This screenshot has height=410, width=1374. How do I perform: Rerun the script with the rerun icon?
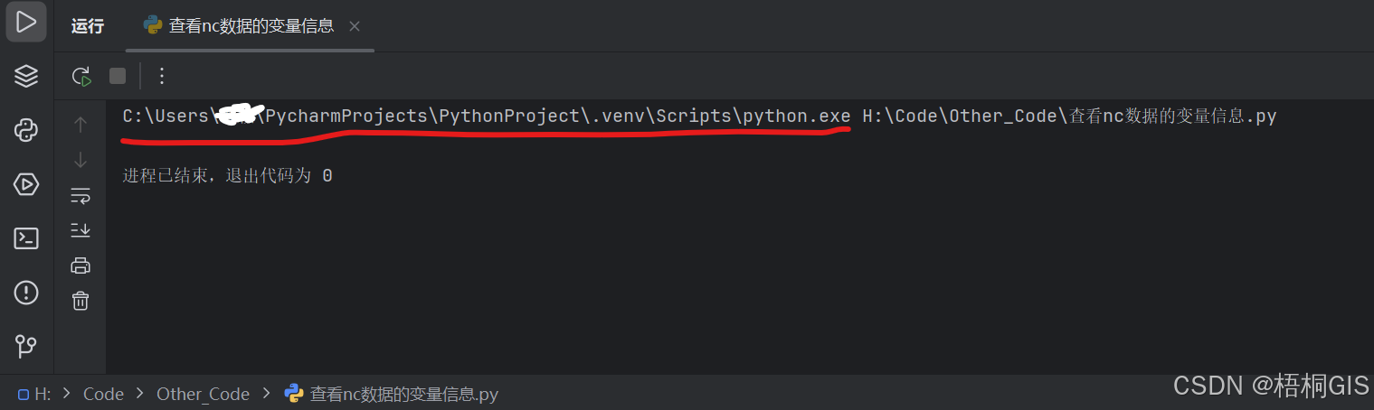coord(81,76)
